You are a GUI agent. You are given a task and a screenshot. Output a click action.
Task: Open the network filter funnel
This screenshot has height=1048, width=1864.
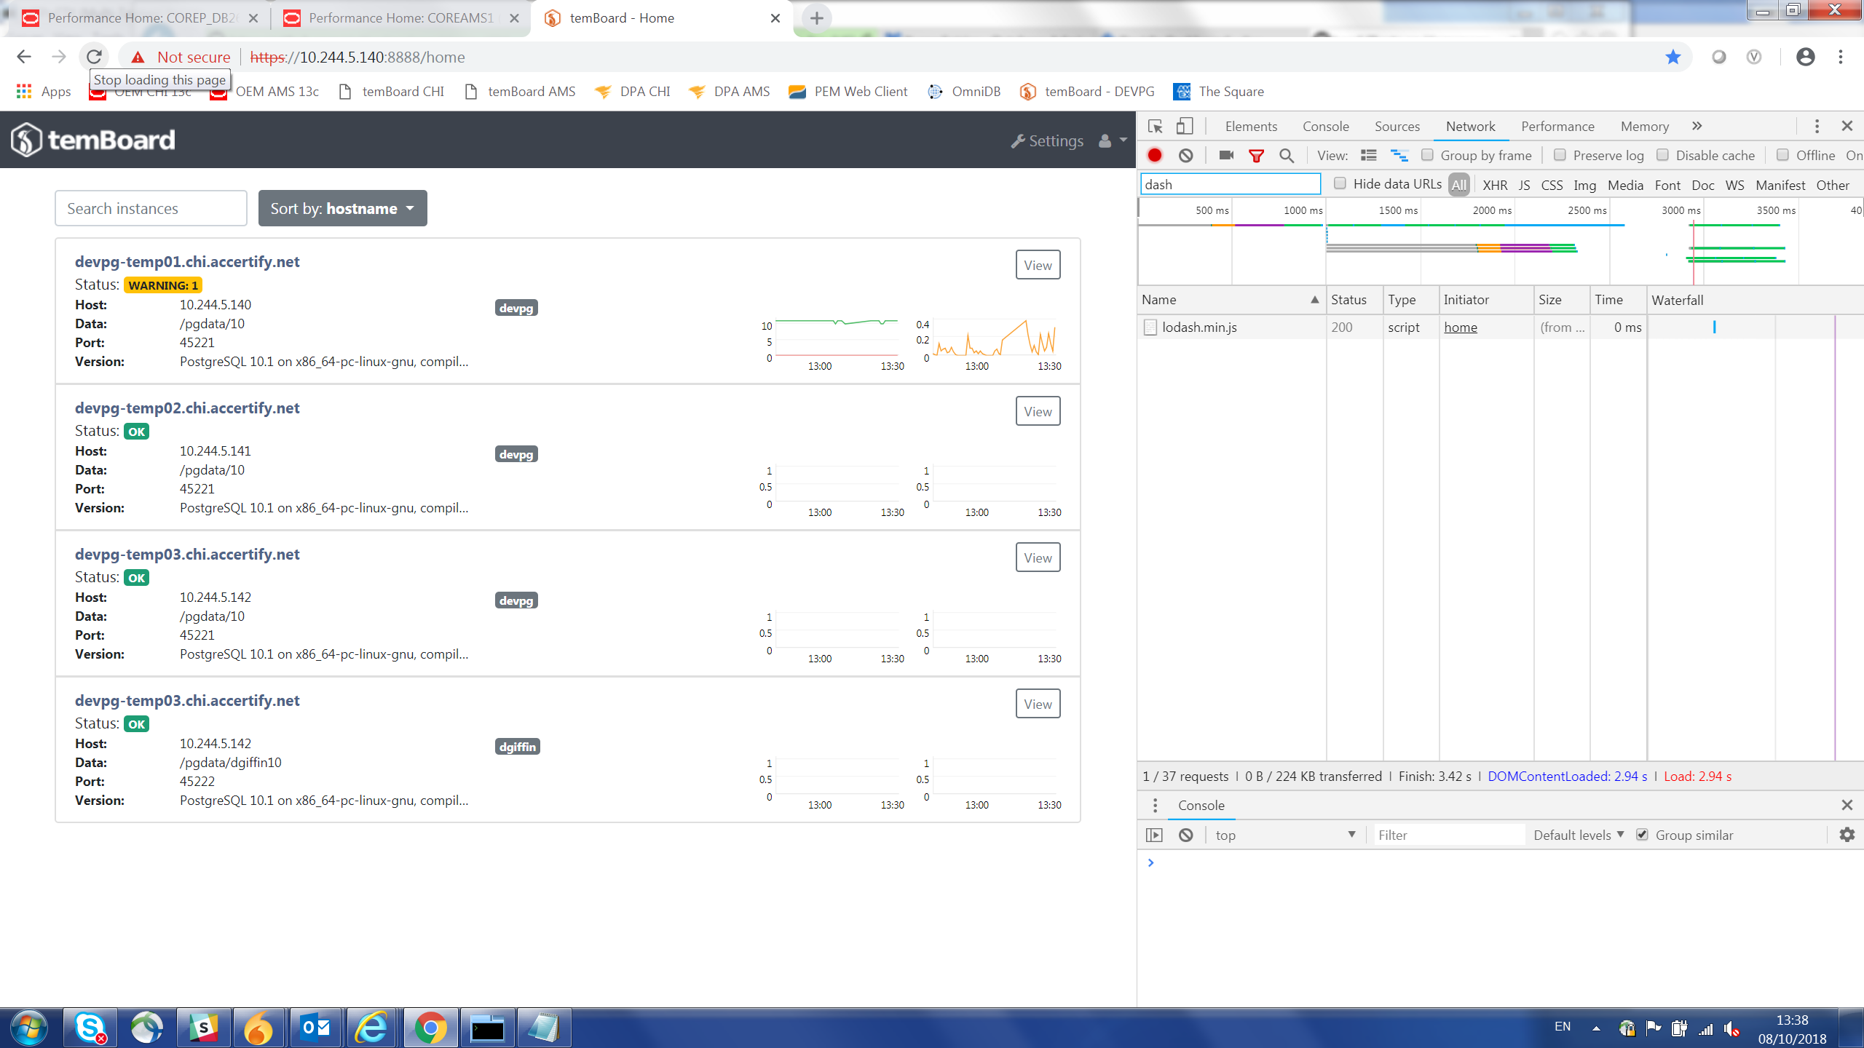1257,155
